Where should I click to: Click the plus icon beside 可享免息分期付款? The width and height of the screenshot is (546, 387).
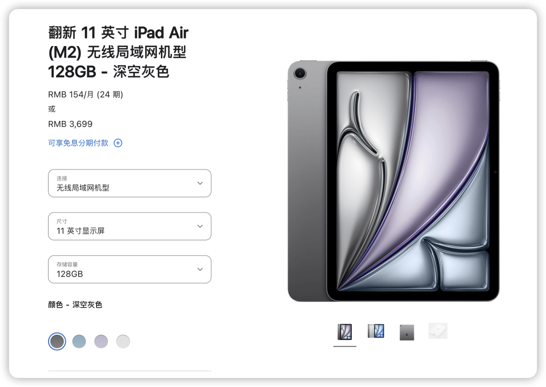118,143
